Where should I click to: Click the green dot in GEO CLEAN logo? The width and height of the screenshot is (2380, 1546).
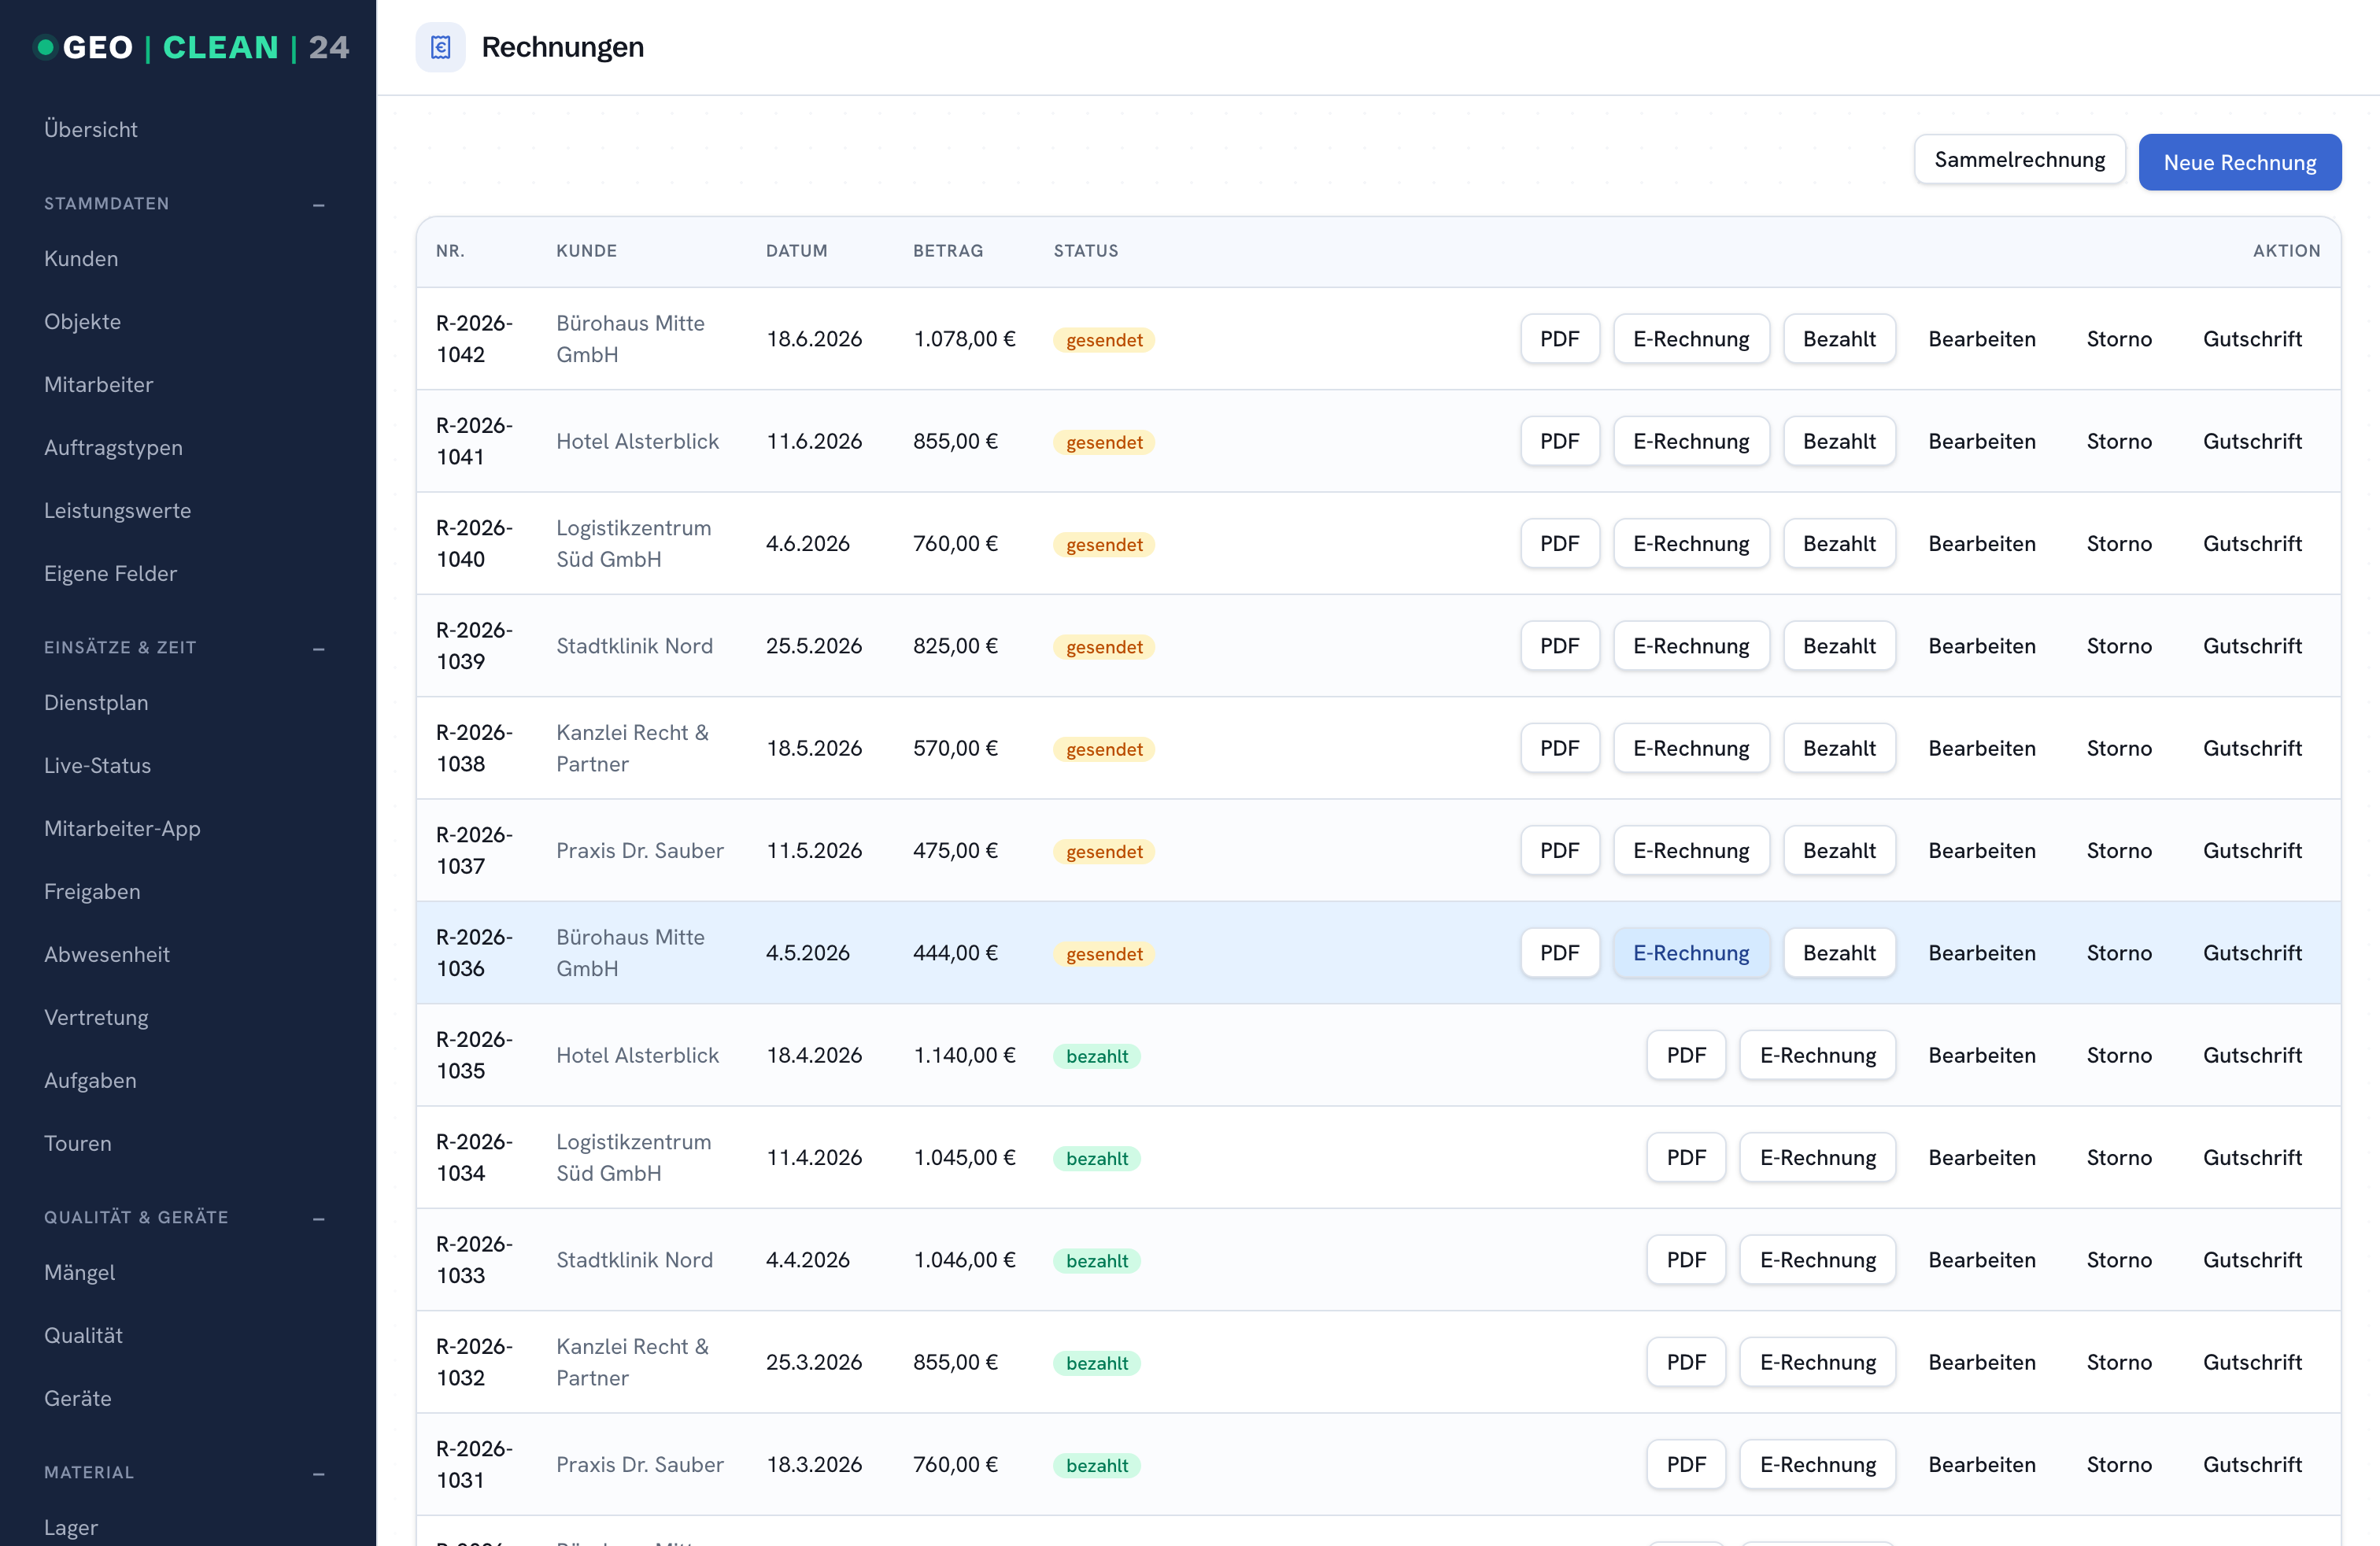tap(44, 47)
